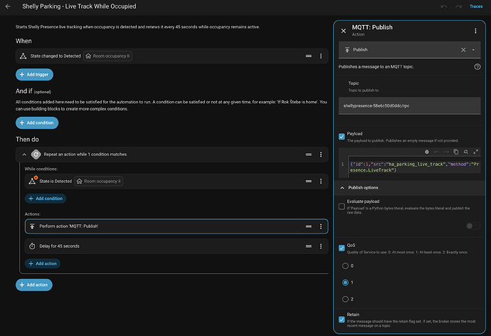Uncheck the Retain checkbox
The height and width of the screenshot is (336, 491).
[x=342, y=320]
